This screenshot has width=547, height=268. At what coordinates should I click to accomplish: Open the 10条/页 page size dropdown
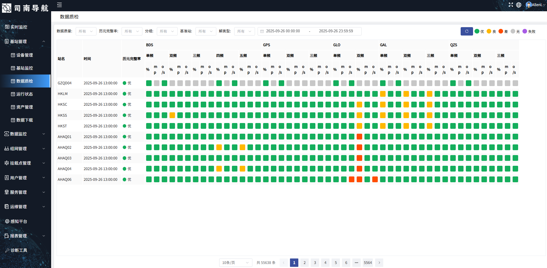point(235,263)
